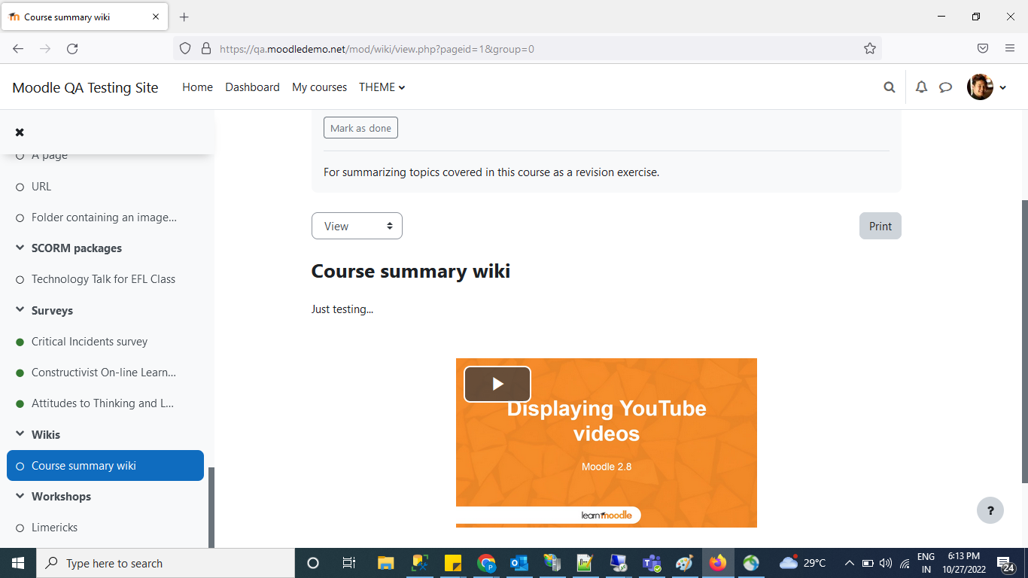Collapse the Wikis section

20,434
